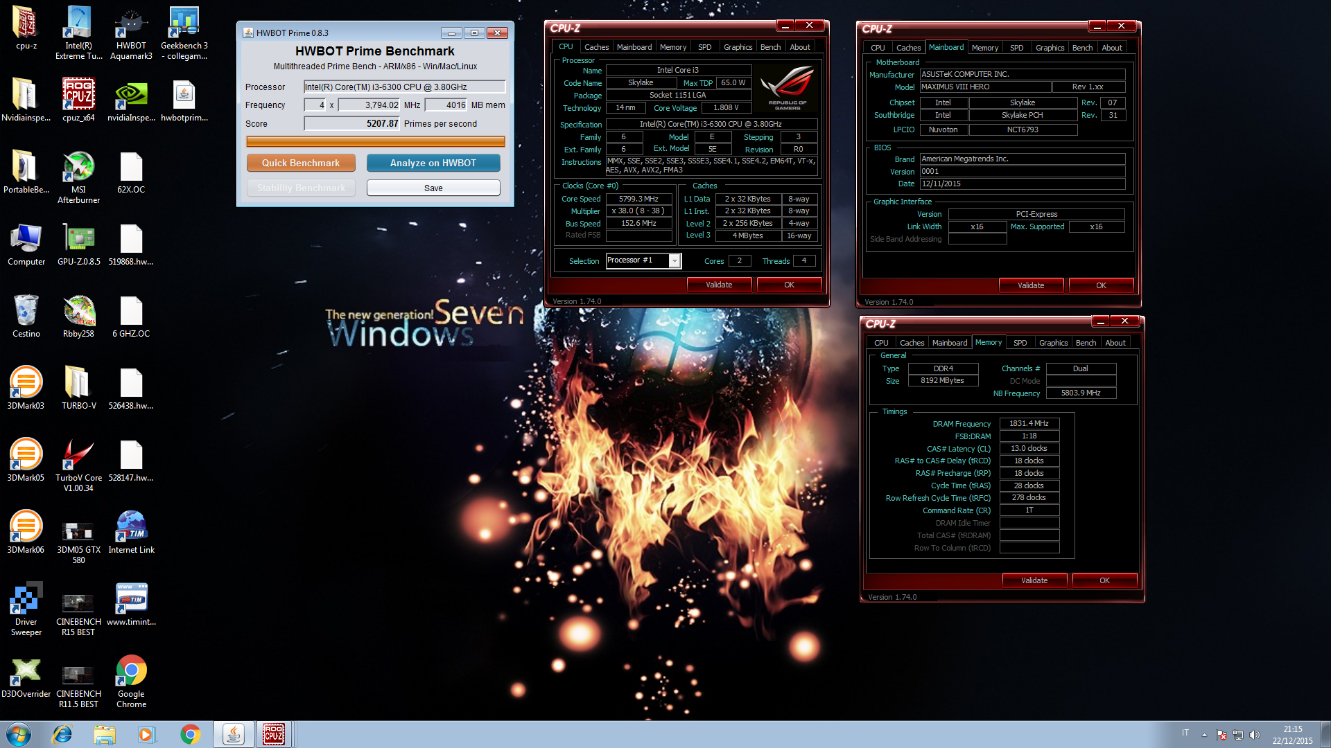Open Geekbench 3 desktop shortcut
Image resolution: width=1331 pixels, height=748 pixels.
click(x=184, y=32)
